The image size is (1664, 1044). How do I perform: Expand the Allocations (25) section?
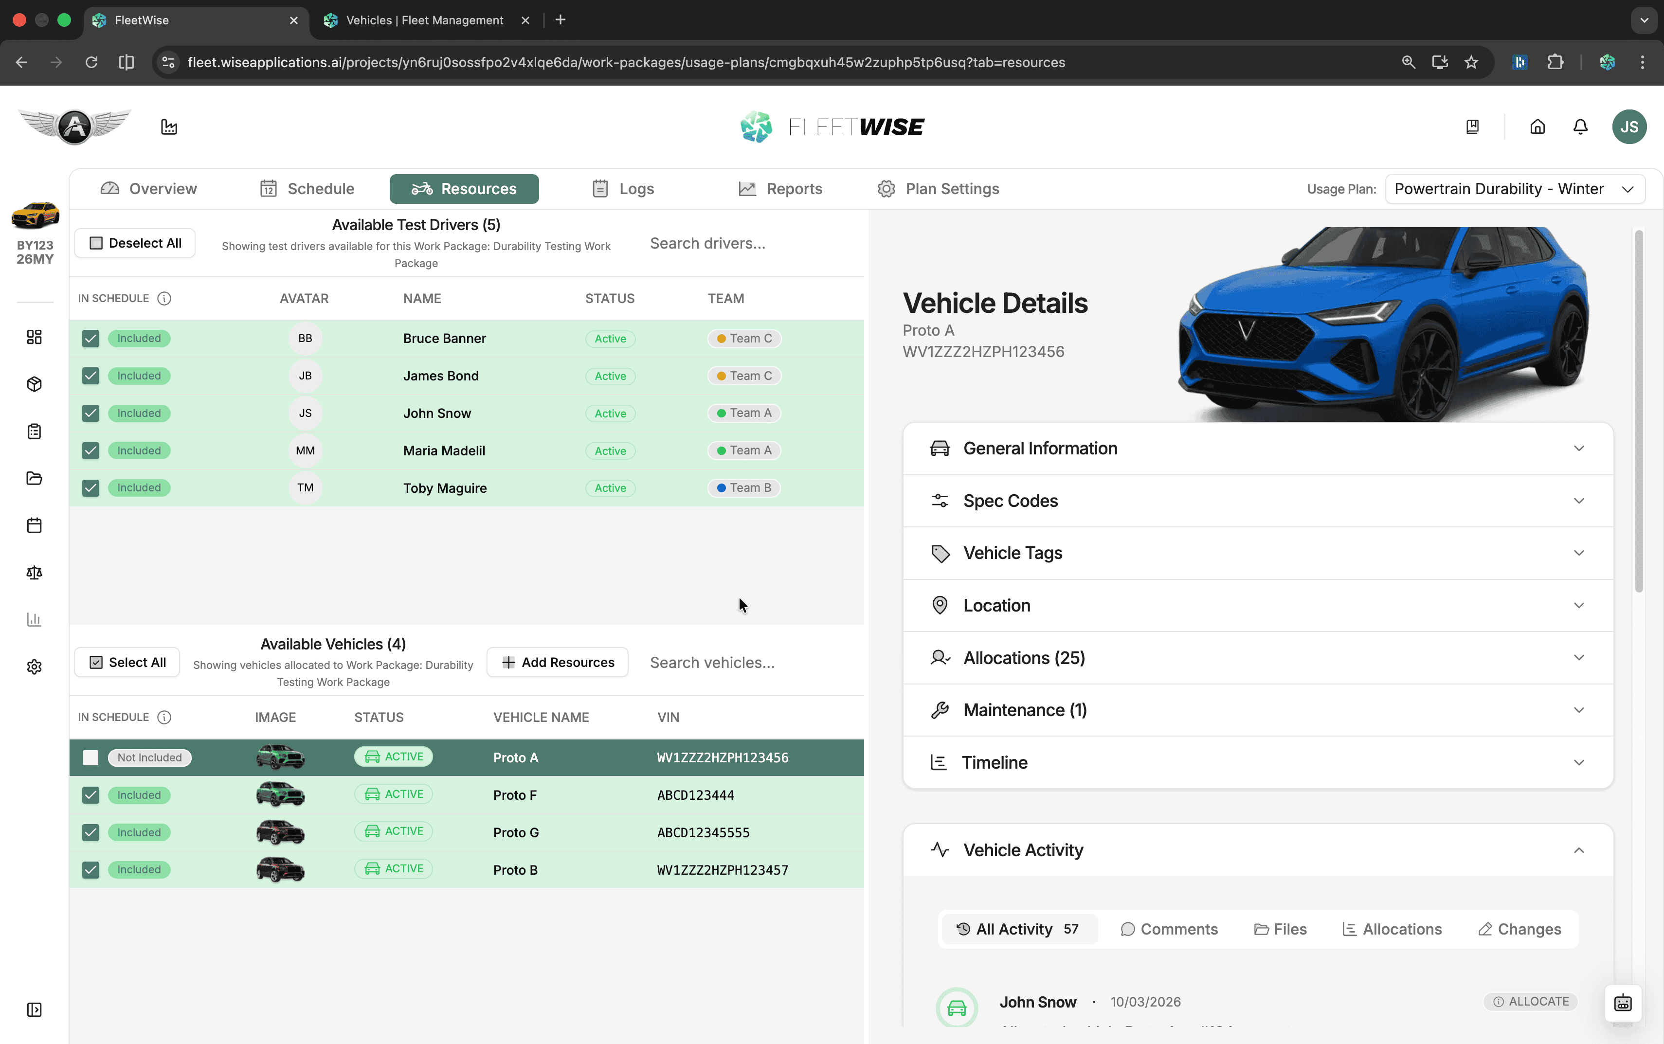click(1258, 658)
